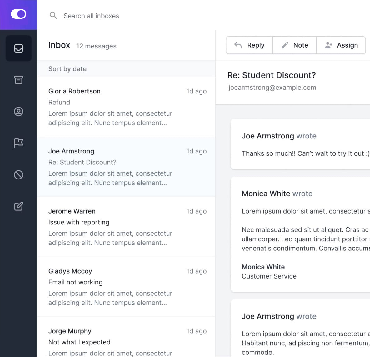370x357 pixels.
Task: Open the compose/drafts sidebar icon
Action: click(18, 206)
